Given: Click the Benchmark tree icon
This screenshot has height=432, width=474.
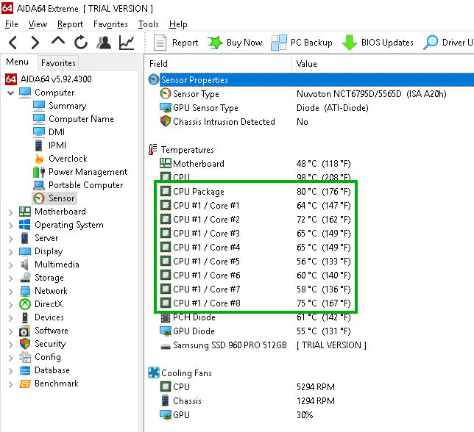Looking at the screenshot, I should point(25,384).
